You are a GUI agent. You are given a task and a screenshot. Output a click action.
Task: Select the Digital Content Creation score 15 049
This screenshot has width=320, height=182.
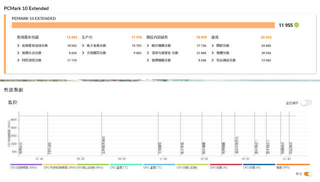pyautogui.click(x=201, y=37)
